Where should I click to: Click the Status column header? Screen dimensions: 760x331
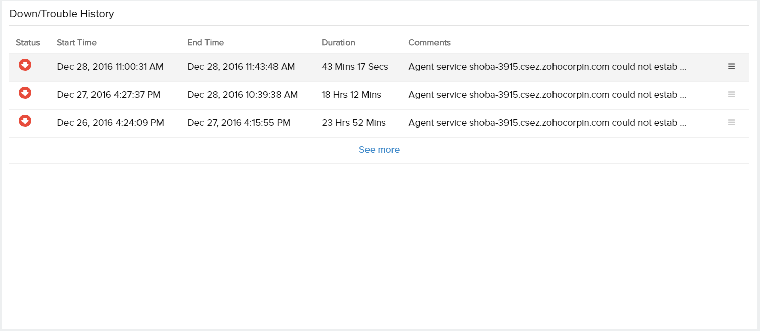click(x=28, y=43)
